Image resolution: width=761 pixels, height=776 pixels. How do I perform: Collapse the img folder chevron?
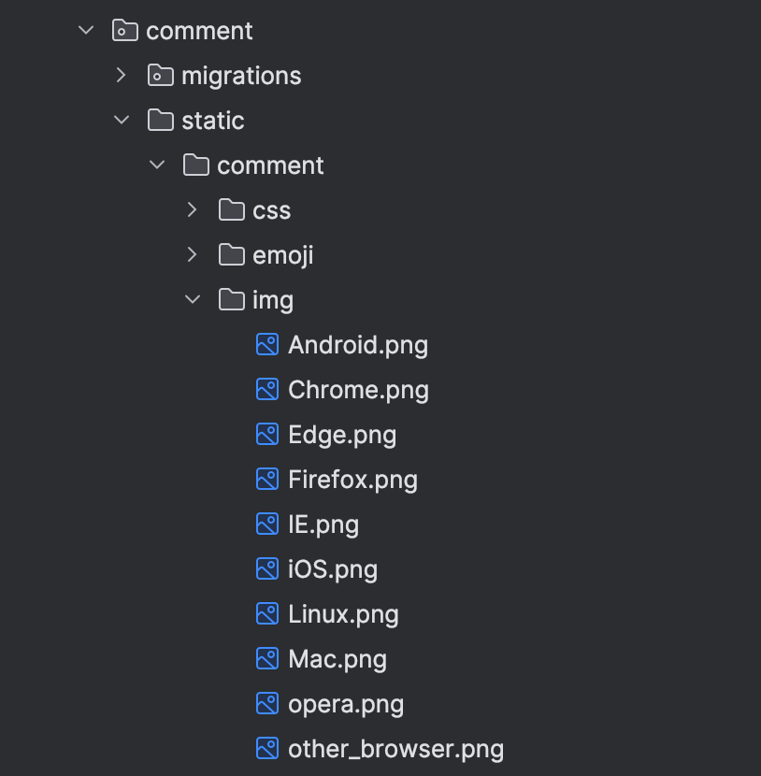(193, 299)
